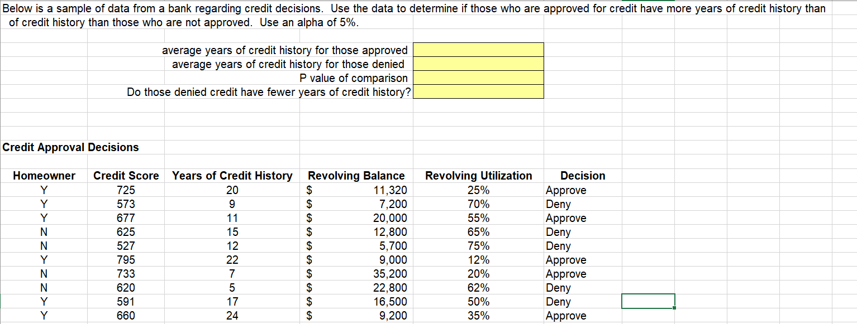This screenshot has width=857, height=324.
Task: Select revolving balance cell 12,800
Action: [356, 232]
